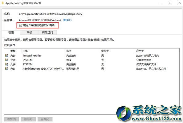The width and height of the screenshot is (183, 123).
Task: Maximize the AppRepository security settings window
Action: click(170, 3)
